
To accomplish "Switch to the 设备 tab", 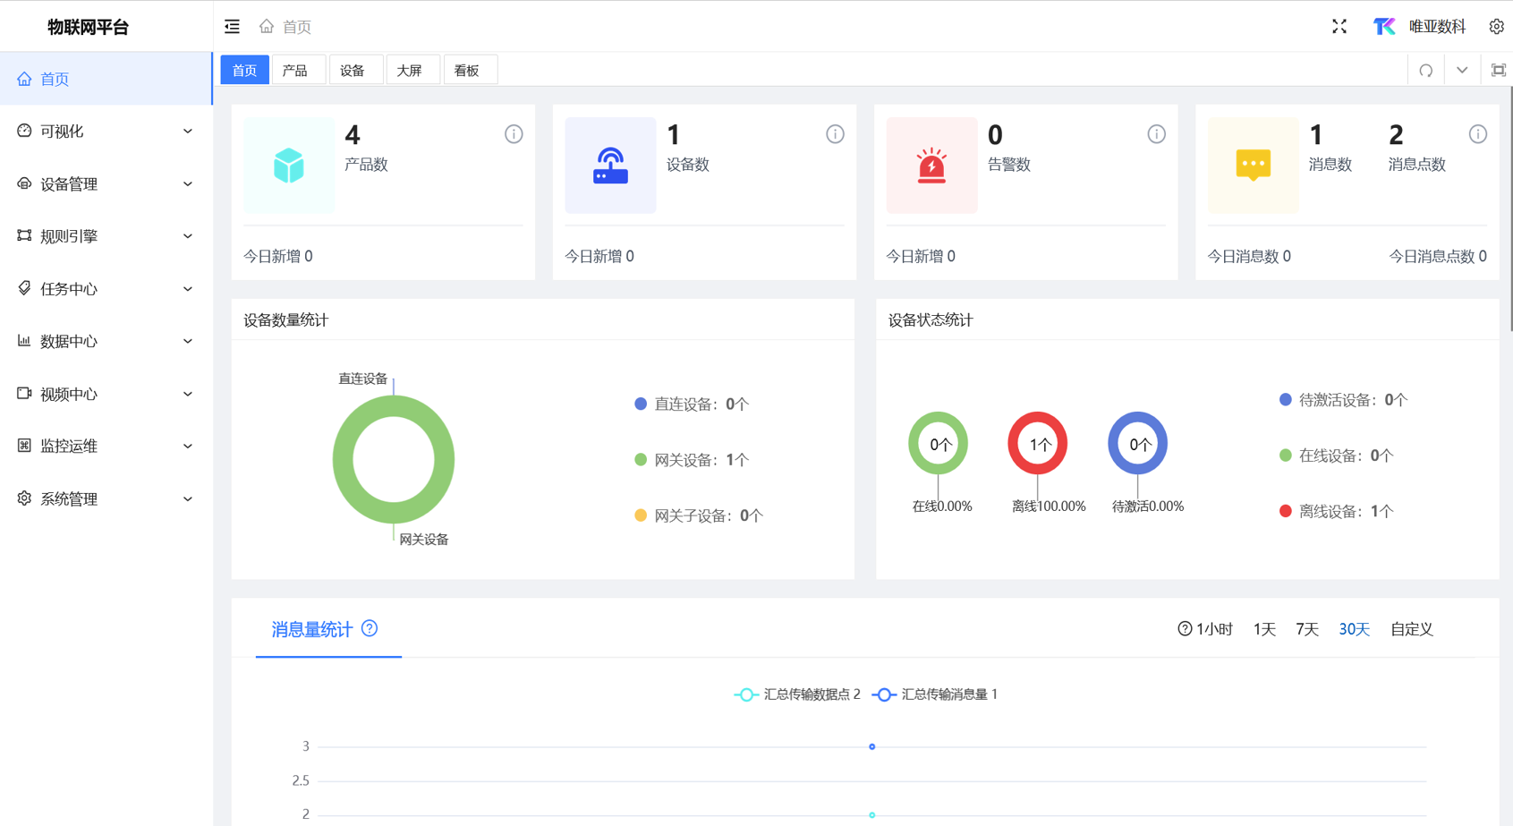I will tap(355, 69).
